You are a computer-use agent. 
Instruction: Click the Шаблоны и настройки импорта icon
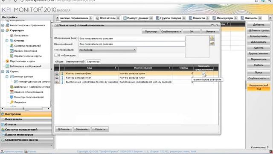click(12, 87)
